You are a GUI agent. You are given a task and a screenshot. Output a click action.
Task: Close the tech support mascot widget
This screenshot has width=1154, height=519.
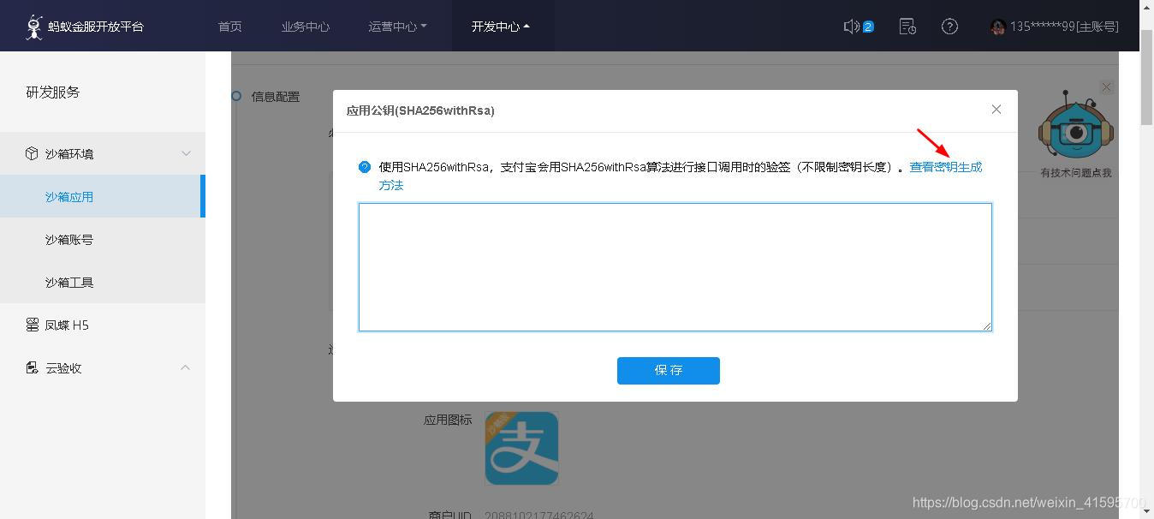click(x=1106, y=86)
